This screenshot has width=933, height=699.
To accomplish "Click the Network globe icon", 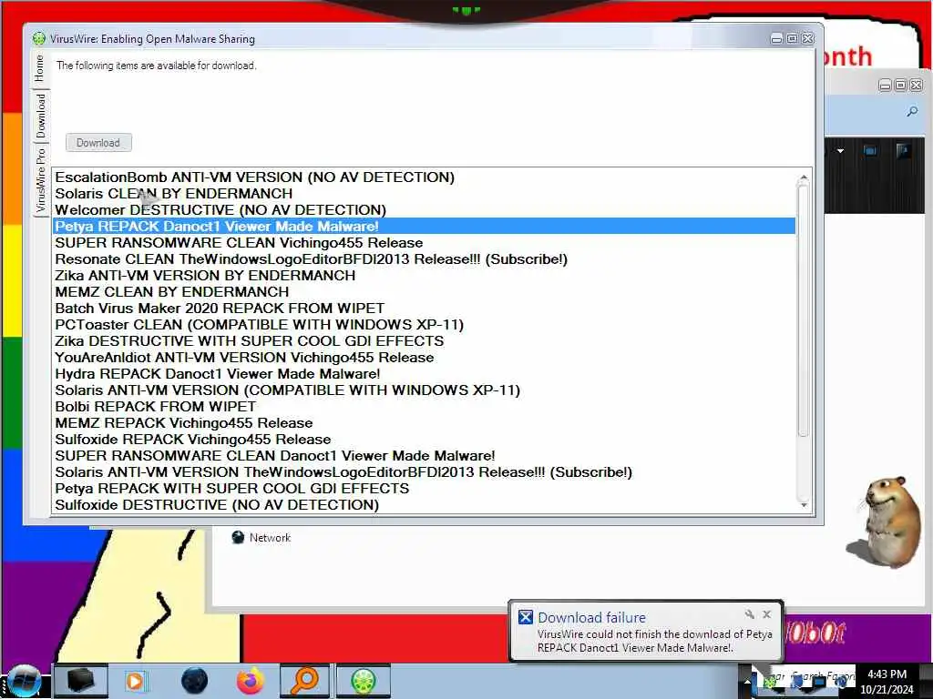I will (x=238, y=537).
